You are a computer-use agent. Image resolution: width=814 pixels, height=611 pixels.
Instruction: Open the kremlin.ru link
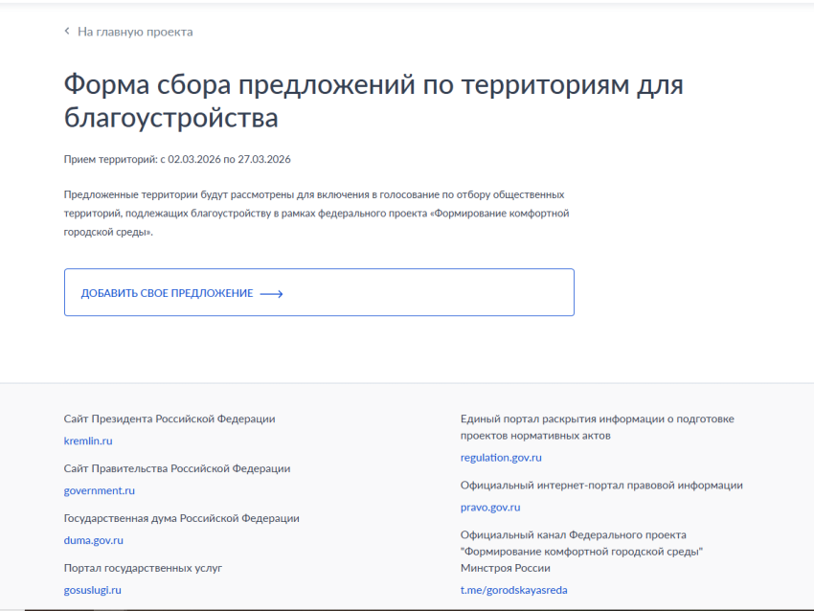(x=87, y=441)
